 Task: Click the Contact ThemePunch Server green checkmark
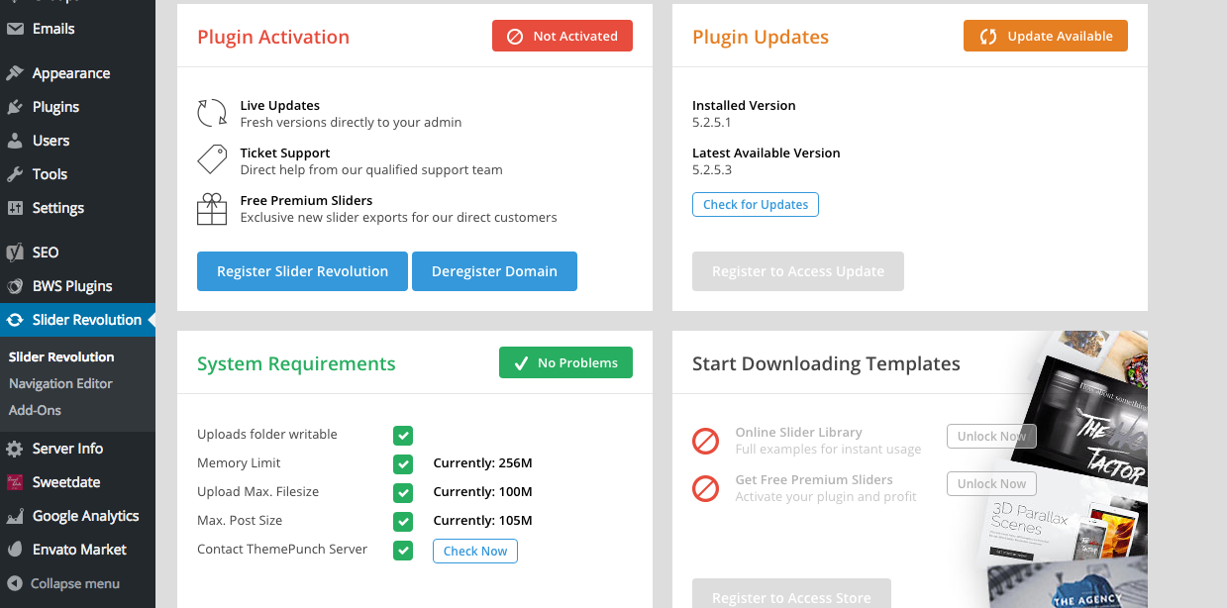[403, 551]
